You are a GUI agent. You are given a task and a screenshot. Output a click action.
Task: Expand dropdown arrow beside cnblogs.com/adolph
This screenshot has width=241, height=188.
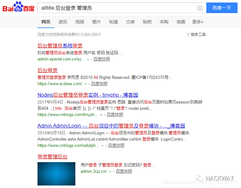pos(102,146)
